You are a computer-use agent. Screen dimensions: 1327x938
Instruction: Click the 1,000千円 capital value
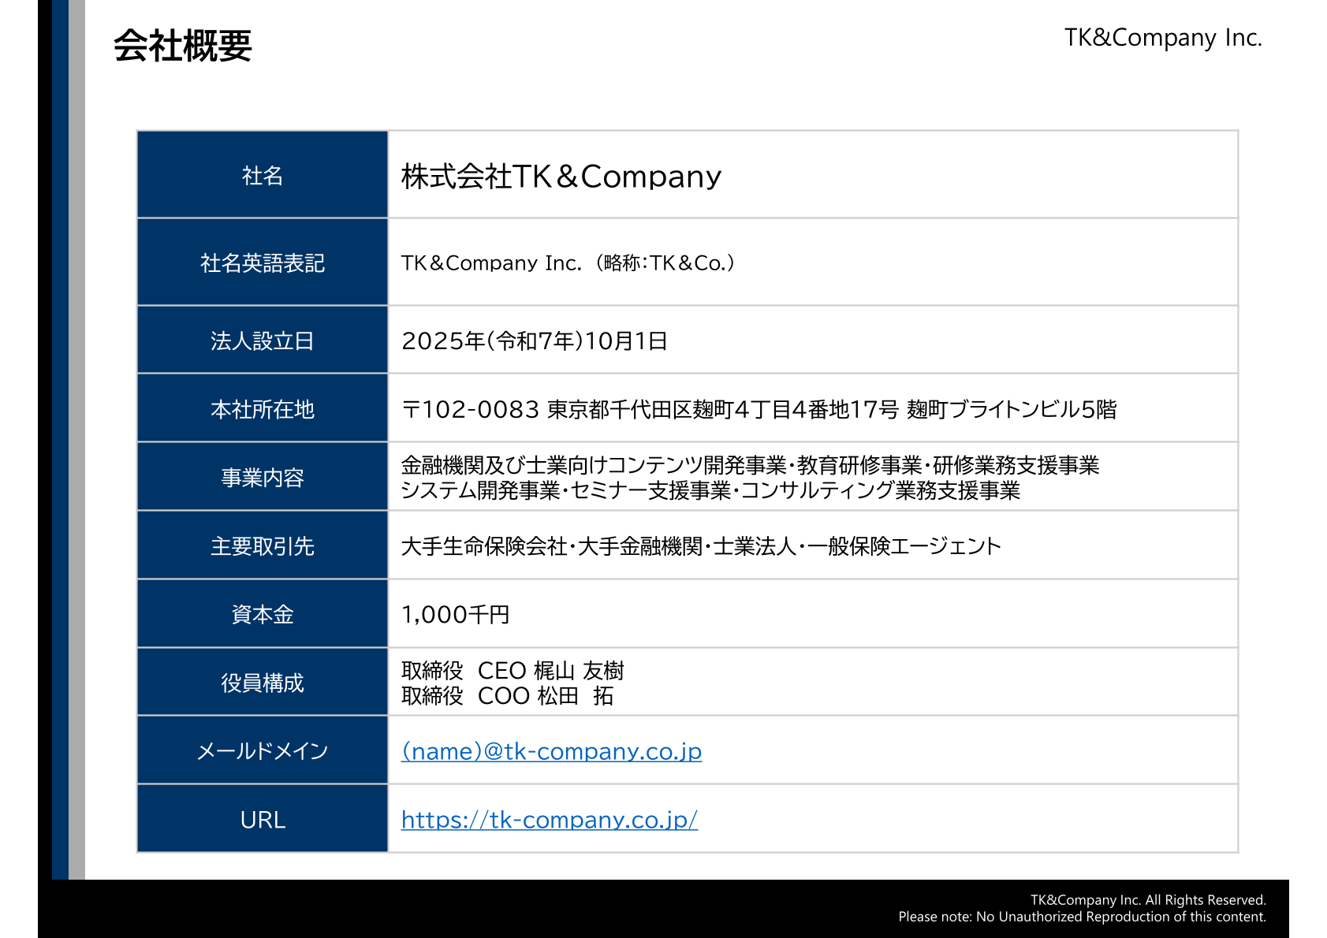[x=455, y=614]
